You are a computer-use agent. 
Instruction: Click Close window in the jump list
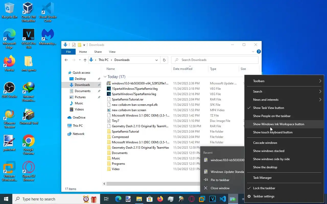pos(222,188)
